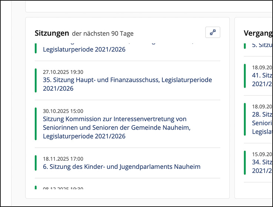Click the Vergangene panel heading on the right
This screenshot has height=207, width=273.
point(258,33)
